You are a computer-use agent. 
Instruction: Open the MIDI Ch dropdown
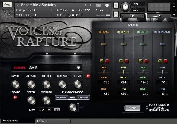pyautogui.click(x=34, y=15)
